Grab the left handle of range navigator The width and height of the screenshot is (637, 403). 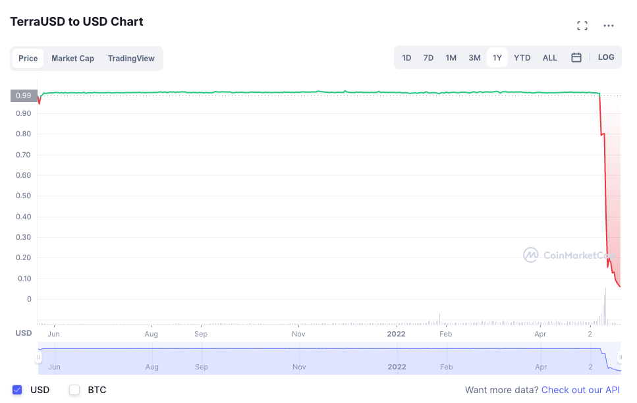point(38,358)
